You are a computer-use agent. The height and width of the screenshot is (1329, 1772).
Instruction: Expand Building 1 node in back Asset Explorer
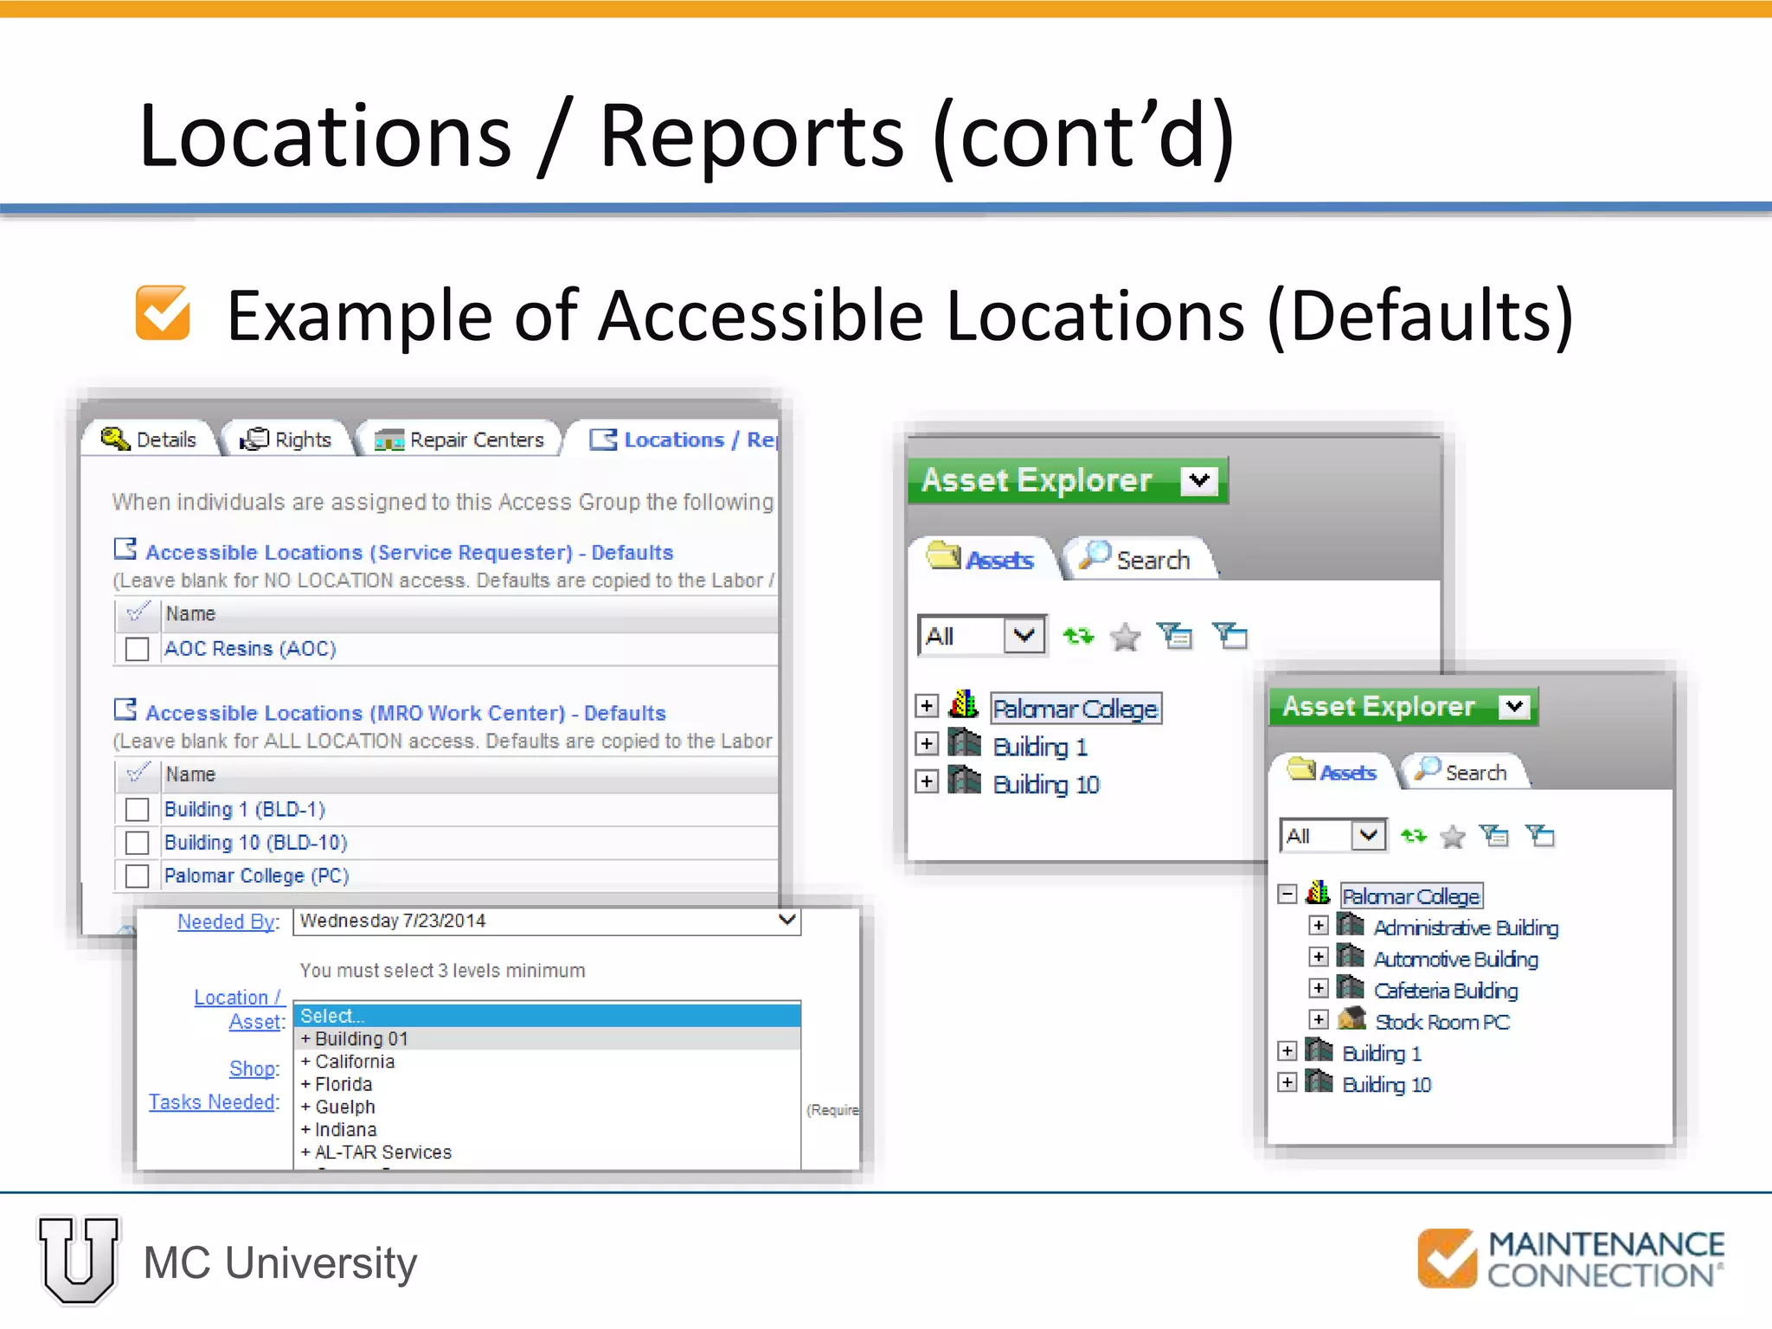[927, 743]
